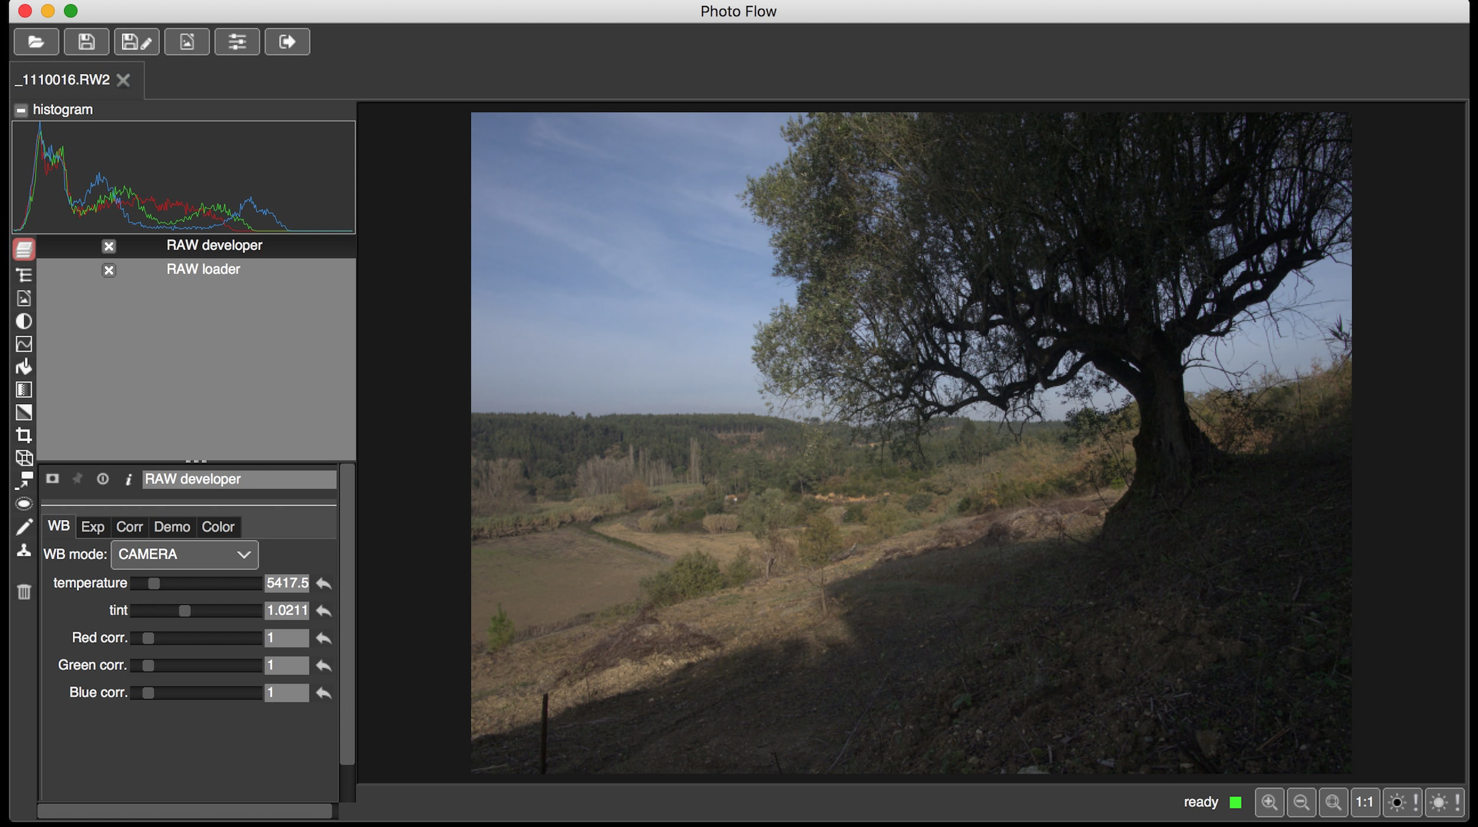1478x827 pixels.
Task: Click the 1:1 zoom button
Action: point(1364,802)
